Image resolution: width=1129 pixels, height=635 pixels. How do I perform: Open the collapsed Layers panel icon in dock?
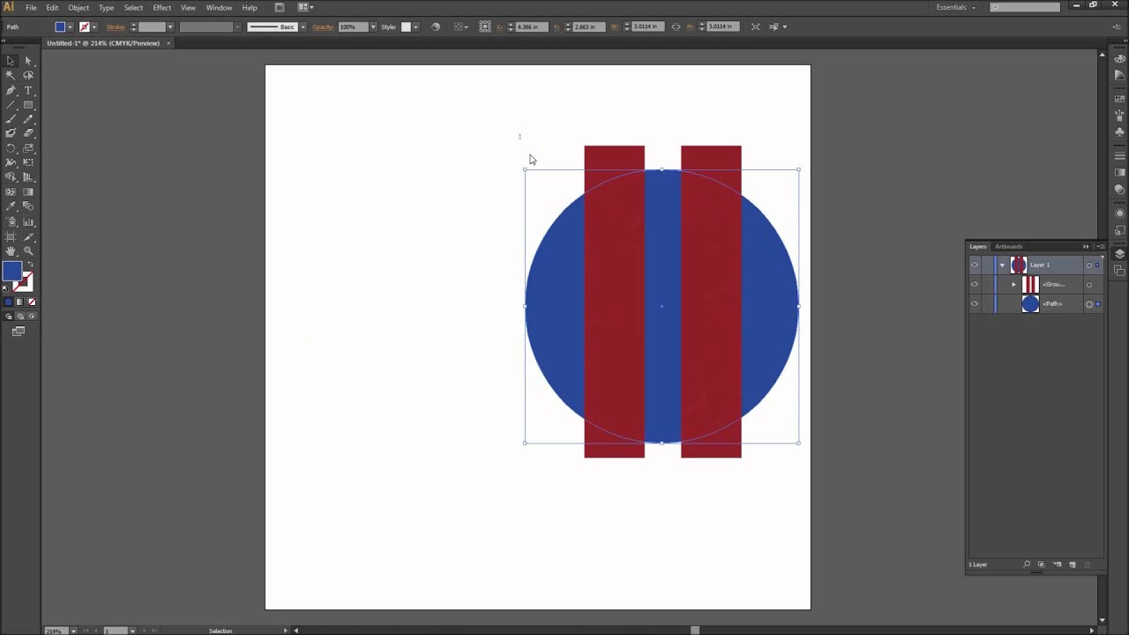point(1119,254)
